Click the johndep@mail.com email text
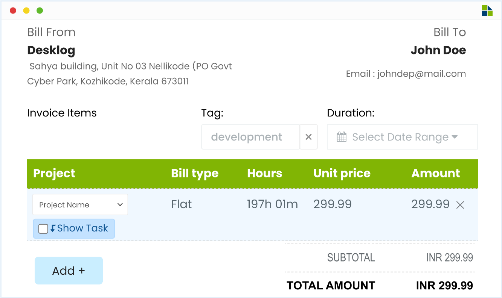This screenshot has width=502, height=298. 421,74
